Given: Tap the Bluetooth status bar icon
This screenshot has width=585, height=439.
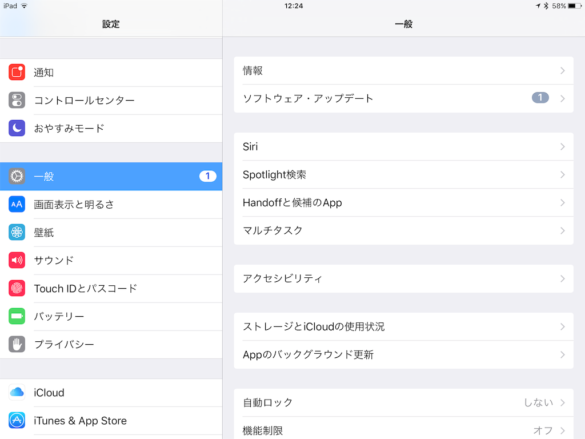Looking at the screenshot, I should [x=546, y=6].
